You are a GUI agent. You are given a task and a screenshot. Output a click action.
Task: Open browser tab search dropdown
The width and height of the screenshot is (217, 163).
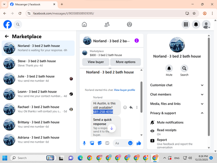(x=4, y=4)
